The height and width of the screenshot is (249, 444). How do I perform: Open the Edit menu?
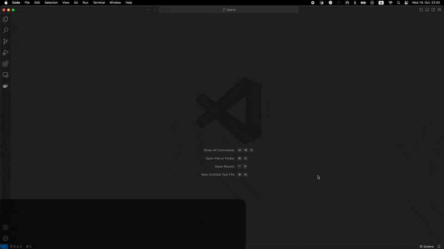(37, 3)
